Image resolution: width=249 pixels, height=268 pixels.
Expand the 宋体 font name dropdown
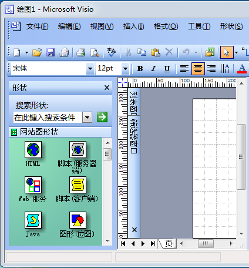coord(90,69)
